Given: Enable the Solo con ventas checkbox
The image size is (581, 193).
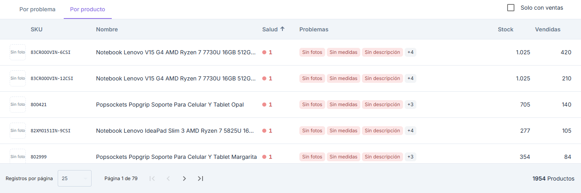Looking at the screenshot, I should [511, 8].
